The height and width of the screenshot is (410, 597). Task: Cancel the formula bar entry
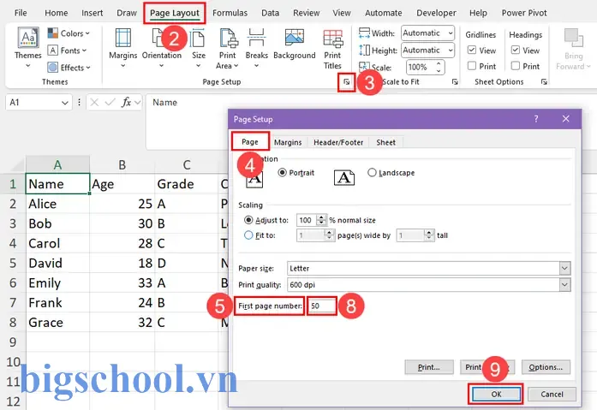[94, 103]
